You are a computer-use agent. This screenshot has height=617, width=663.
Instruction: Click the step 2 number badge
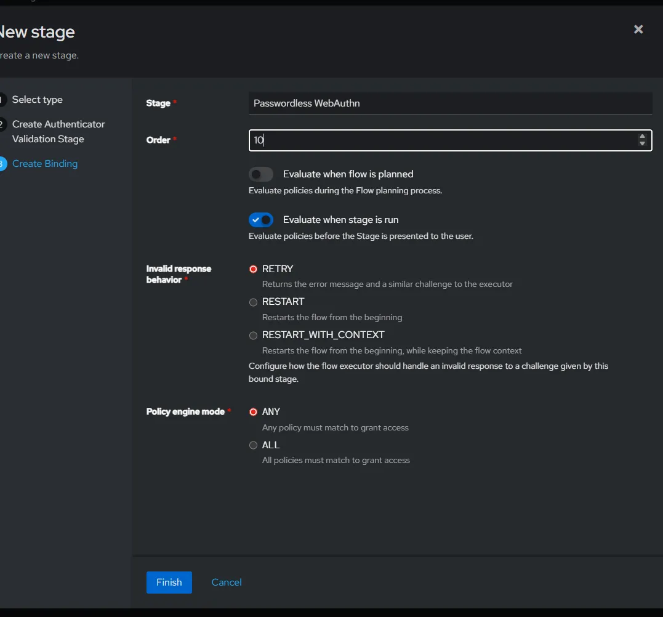point(2,124)
